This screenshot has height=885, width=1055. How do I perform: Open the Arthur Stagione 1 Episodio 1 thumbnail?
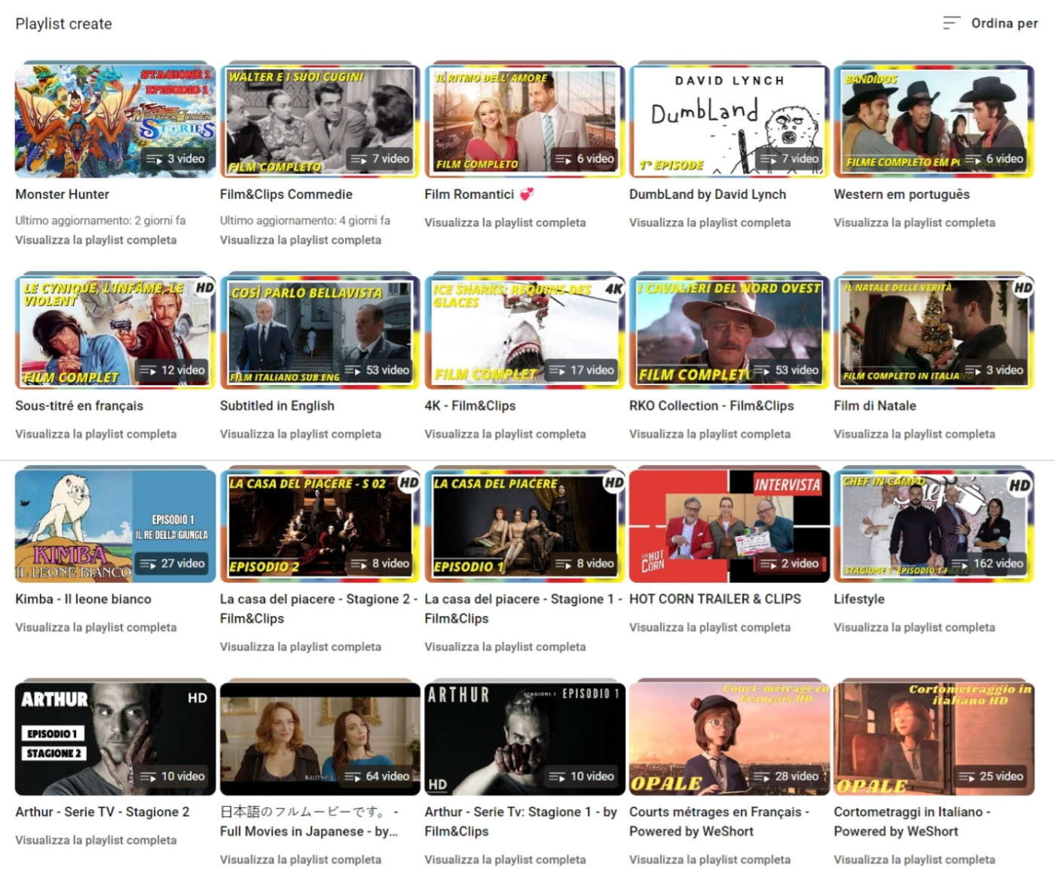tap(524, 739)
